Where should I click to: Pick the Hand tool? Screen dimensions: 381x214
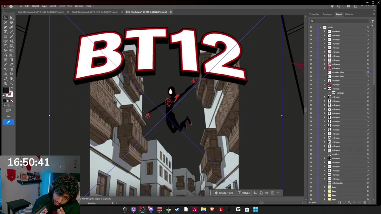(x=12, y=78)
